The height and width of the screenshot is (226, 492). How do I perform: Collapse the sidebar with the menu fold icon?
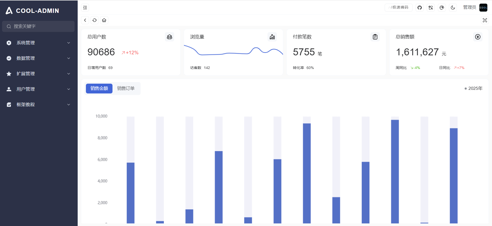(85, 8)
